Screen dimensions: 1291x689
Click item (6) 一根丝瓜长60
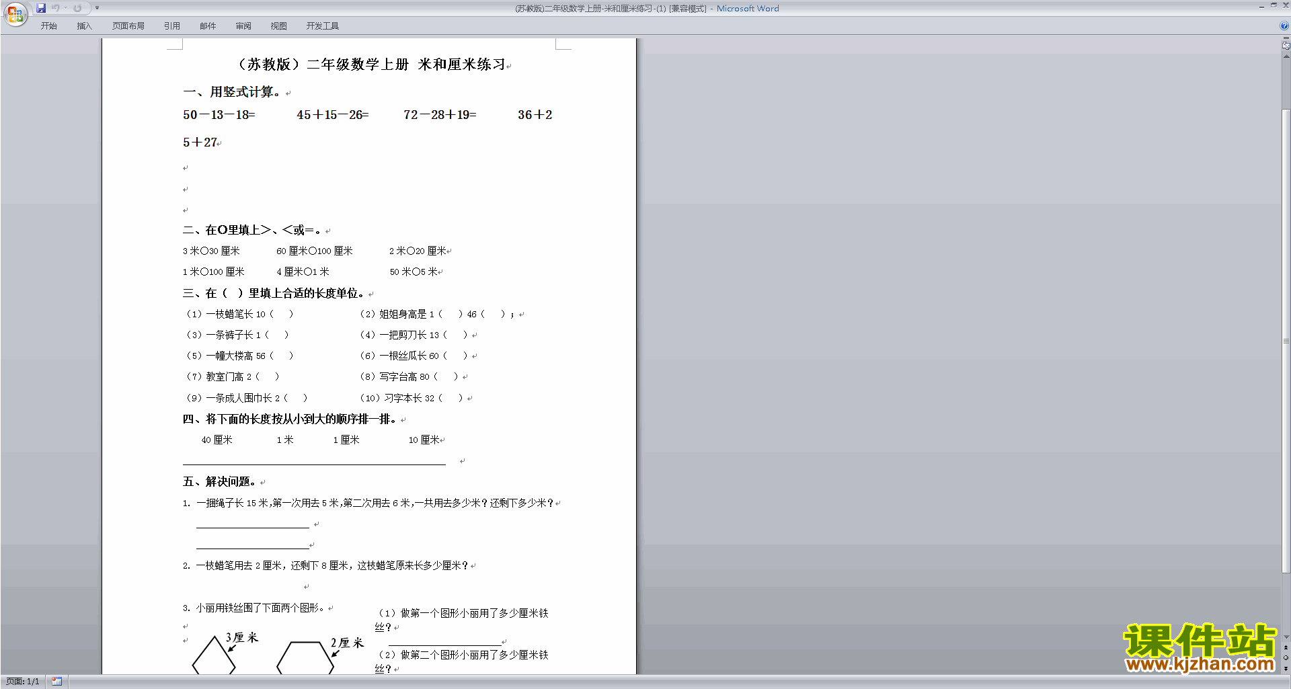point(414,356)
